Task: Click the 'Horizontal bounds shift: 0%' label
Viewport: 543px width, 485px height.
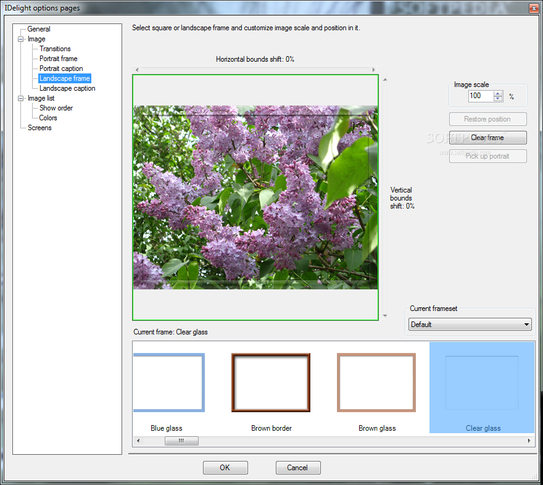Action: point(255,59)
